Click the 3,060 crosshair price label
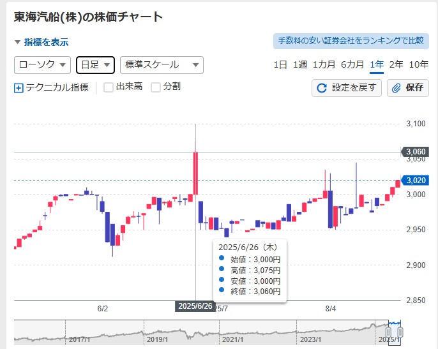This screenshot has height=349, width=438. coord(415,152)
